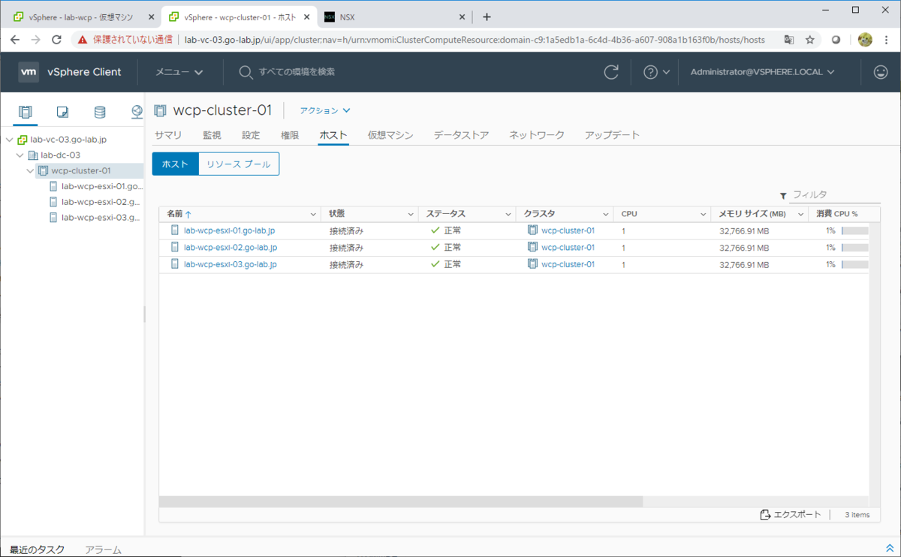This screenshot has width=901, height=557.
Task: Click the not-secure warning icon in address bar
Action: pos(83,40)
